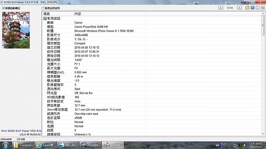Select hyperfocal distance 4.26 m
Screen dimensions: 266x149
pyautogui.click(x=79, y=77)
